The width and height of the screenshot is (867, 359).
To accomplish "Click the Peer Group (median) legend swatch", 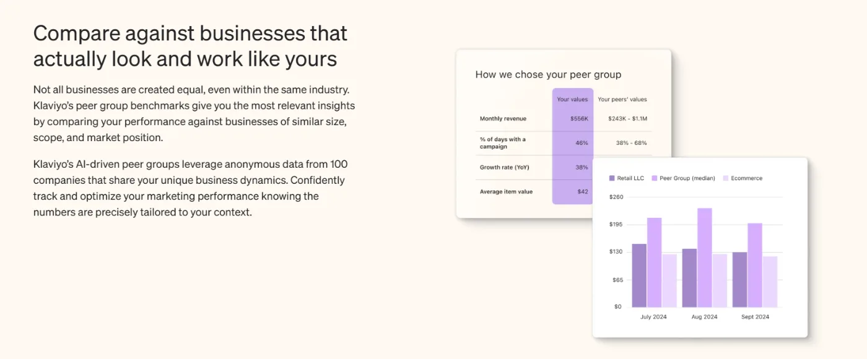I will pyautogui.click(x=655, y=178).
